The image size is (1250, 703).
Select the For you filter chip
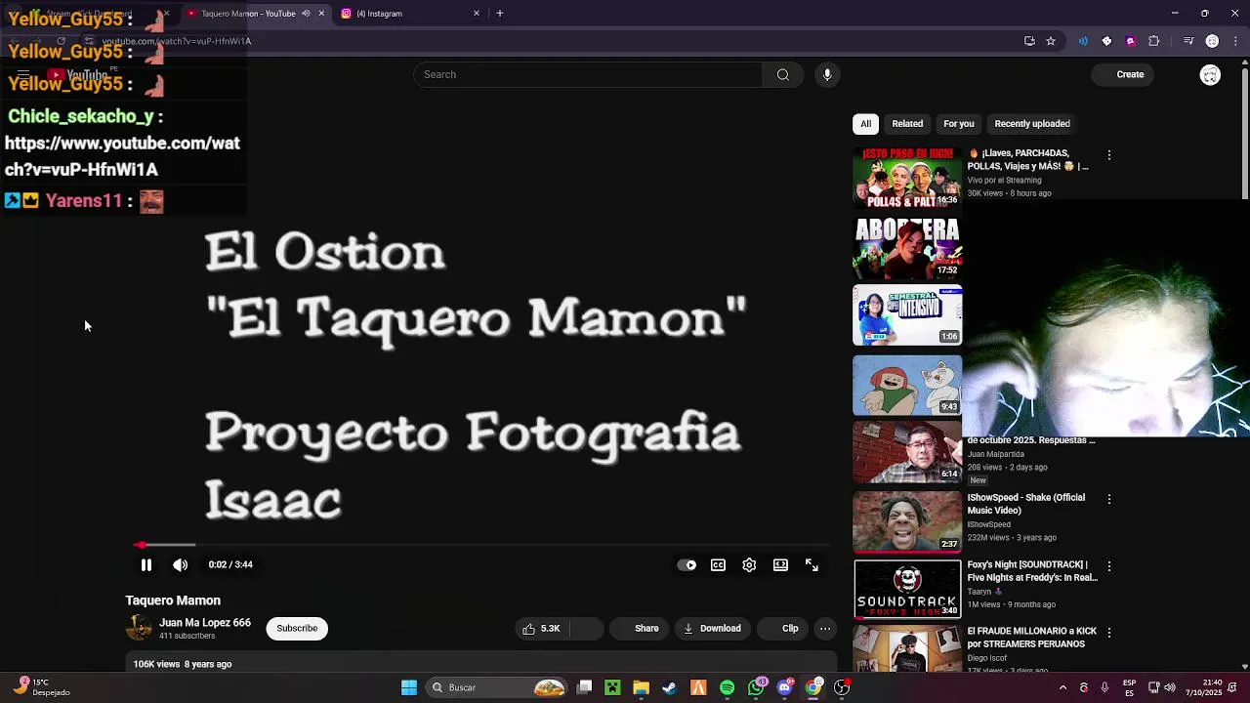tap(959, 124)
